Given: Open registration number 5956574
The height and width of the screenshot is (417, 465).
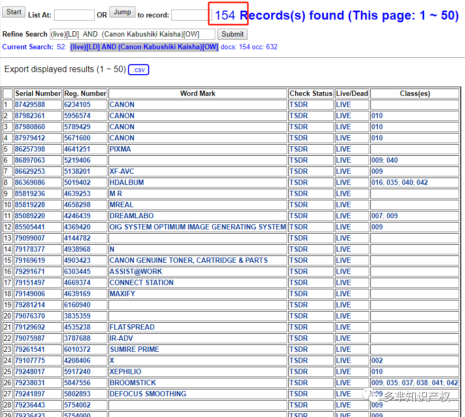Looking at the screenshot, I should (x=77, y=116).
